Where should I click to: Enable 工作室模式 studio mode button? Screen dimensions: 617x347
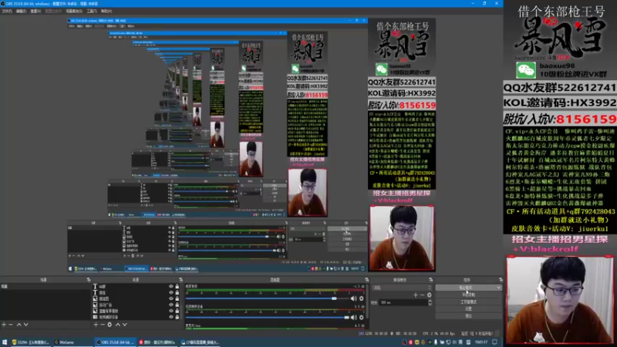468,302
